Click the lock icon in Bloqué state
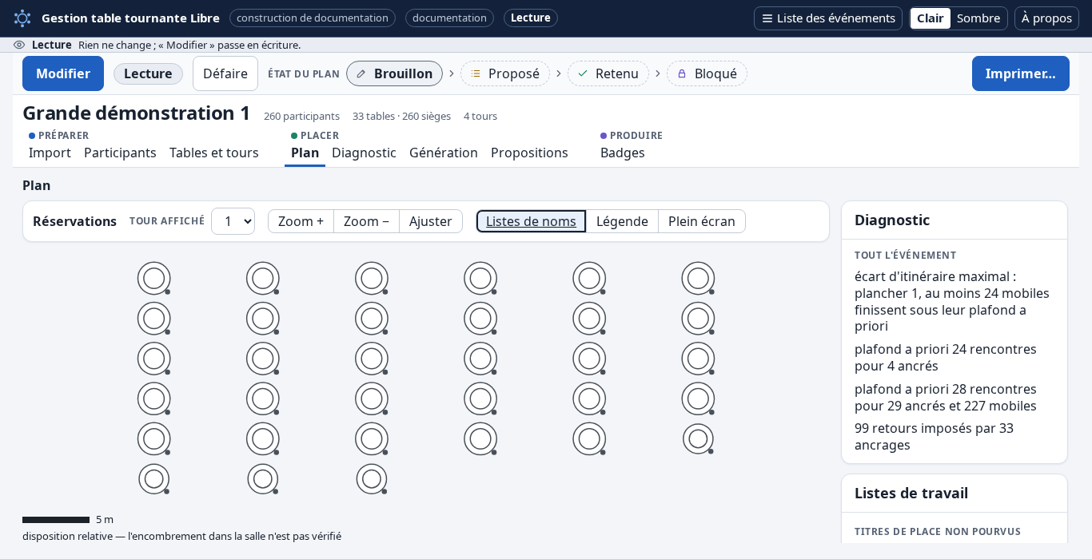The width and height of the screenshot is (1092, 559). (682, 73)
